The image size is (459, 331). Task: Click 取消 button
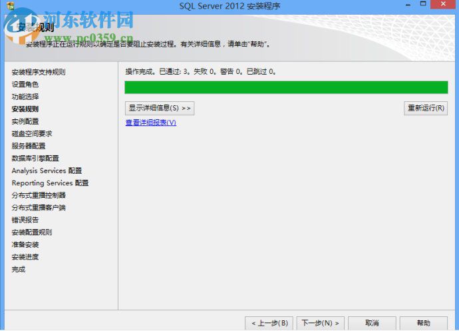point(372,323)
